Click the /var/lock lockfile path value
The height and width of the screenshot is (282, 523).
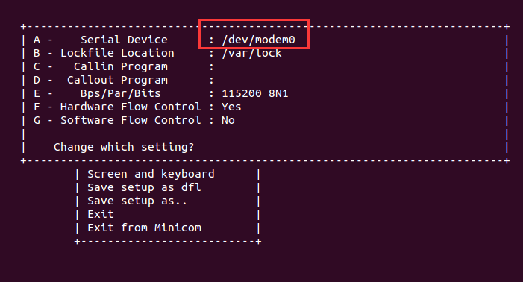[x=252, y=53]
